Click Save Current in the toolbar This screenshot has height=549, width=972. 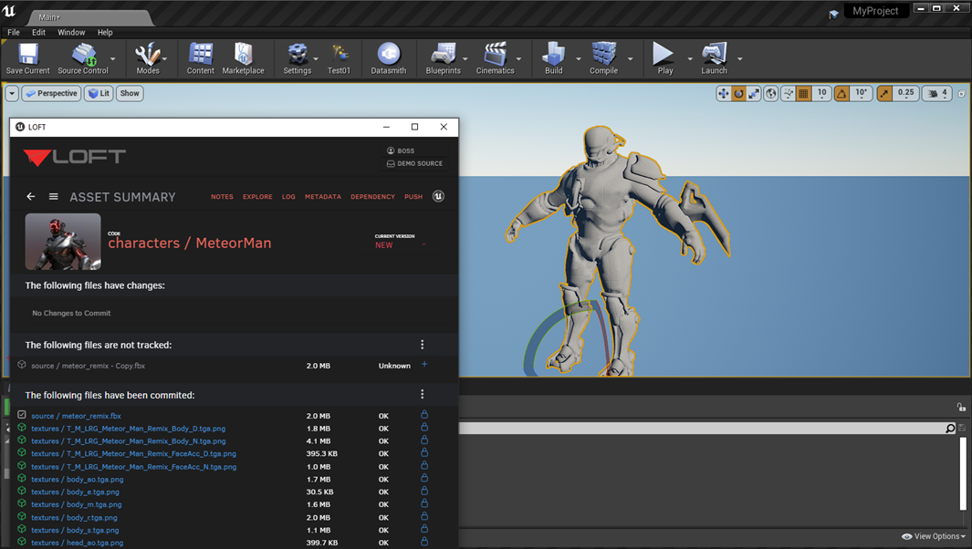[x=27, y=58]
